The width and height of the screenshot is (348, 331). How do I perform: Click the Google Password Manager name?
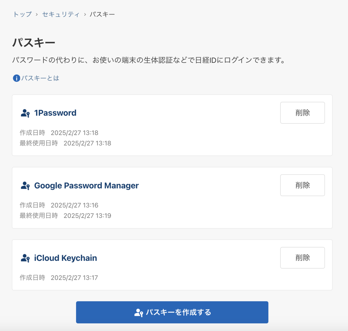(86, 185)
